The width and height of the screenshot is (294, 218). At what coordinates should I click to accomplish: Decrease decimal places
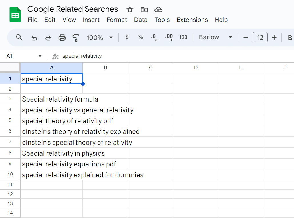pyautogui.click(x=154, y=38)
